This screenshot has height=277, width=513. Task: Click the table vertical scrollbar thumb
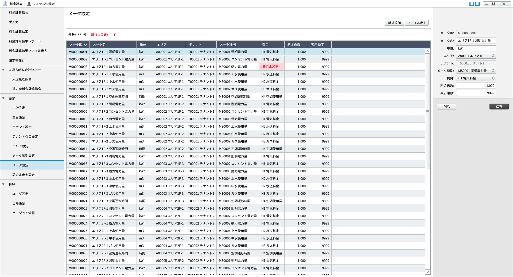pos(428,111)
